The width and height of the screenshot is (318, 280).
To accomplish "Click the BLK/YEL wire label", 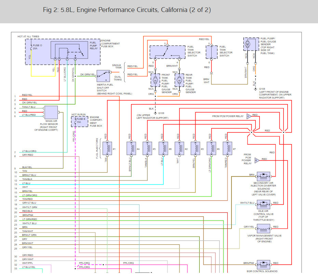I will point(27,167).
